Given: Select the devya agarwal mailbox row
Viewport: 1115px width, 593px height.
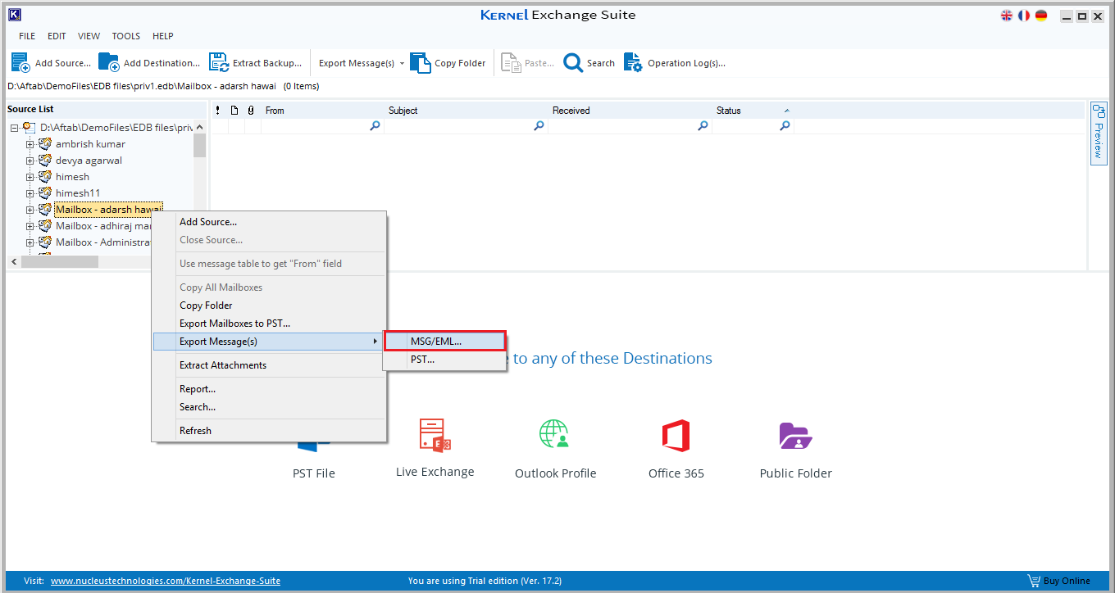Looking at the screenshot, I should [x=89, y=161].
